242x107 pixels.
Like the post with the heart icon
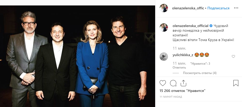click(162, 83)
